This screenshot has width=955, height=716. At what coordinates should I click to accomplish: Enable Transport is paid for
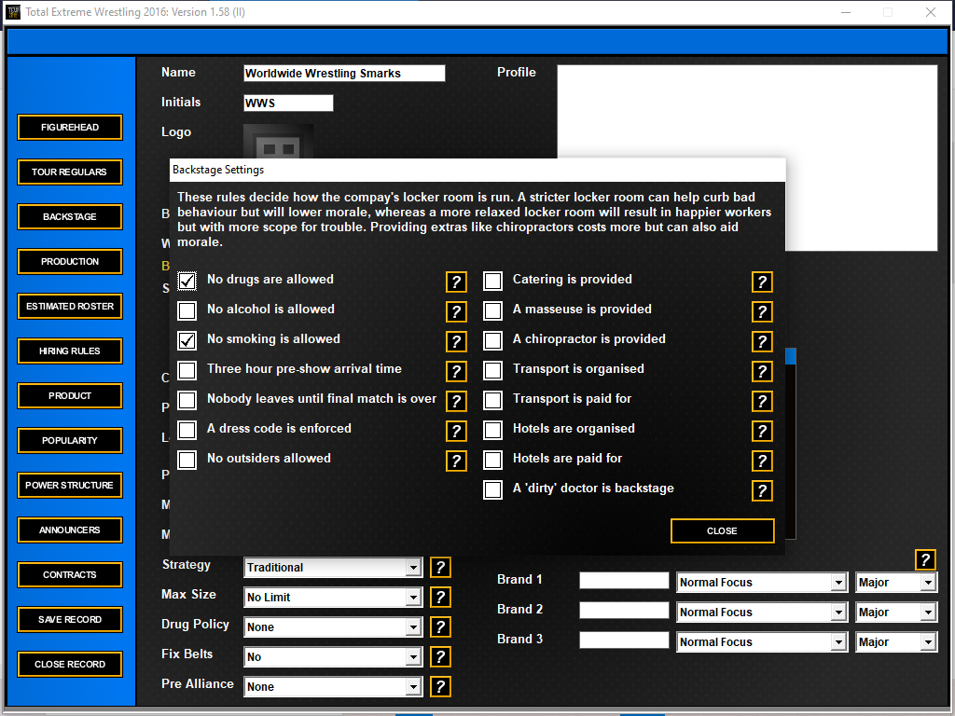coord(492,400)
